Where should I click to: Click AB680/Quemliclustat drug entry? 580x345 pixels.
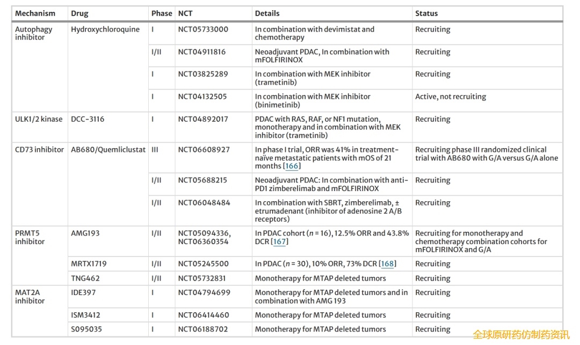[108, 150]
